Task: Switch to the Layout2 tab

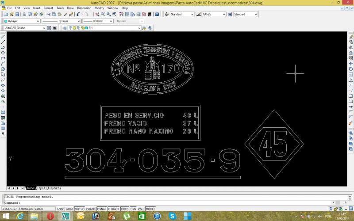Action: 54,188
